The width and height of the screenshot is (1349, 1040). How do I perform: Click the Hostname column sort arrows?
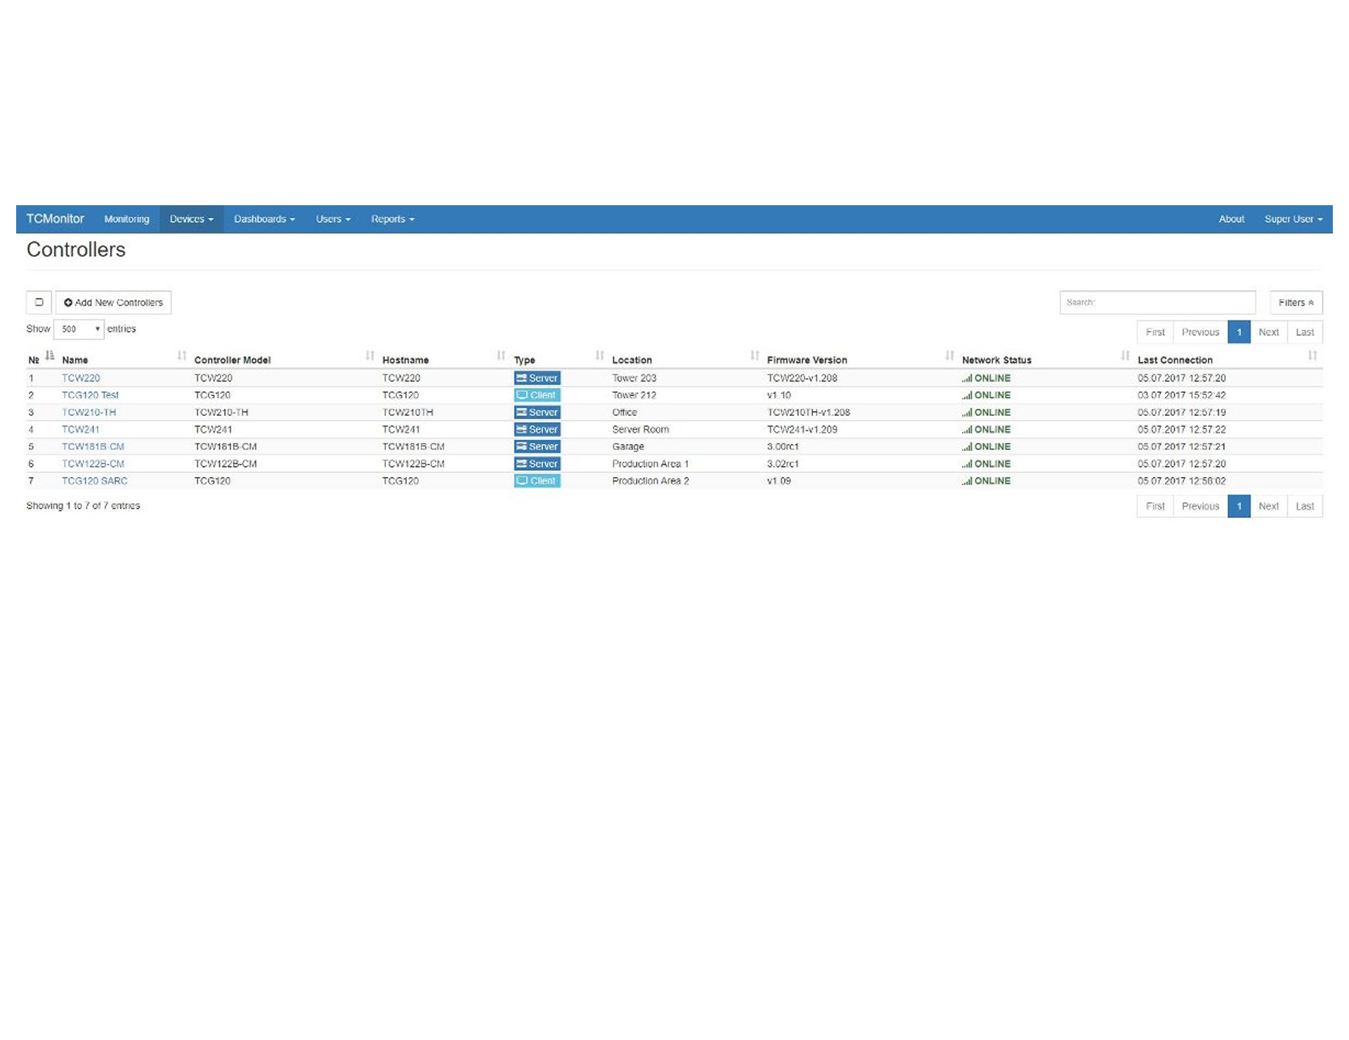coord(501,356)
